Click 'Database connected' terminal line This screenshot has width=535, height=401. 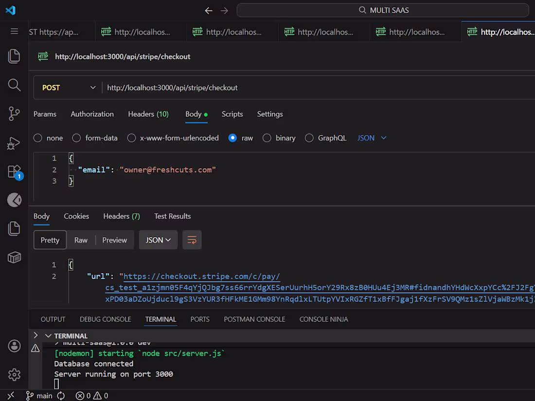click(93, 364)
